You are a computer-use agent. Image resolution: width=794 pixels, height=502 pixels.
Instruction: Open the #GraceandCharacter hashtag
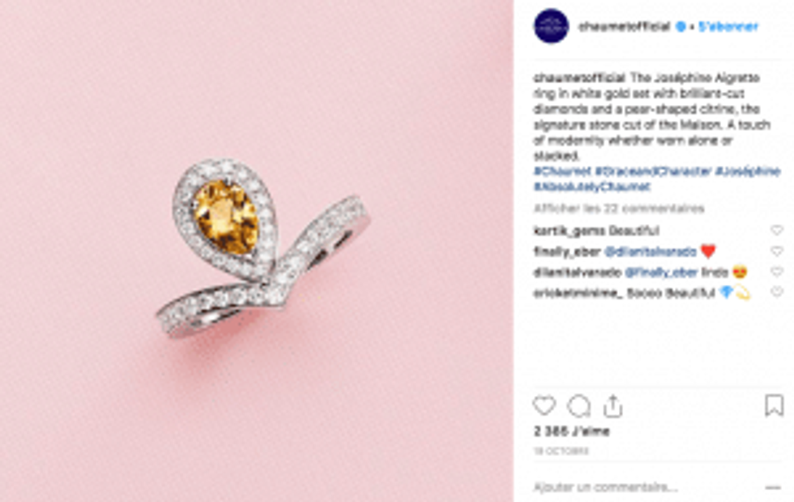pyautogui.click(x=652, y=171)
